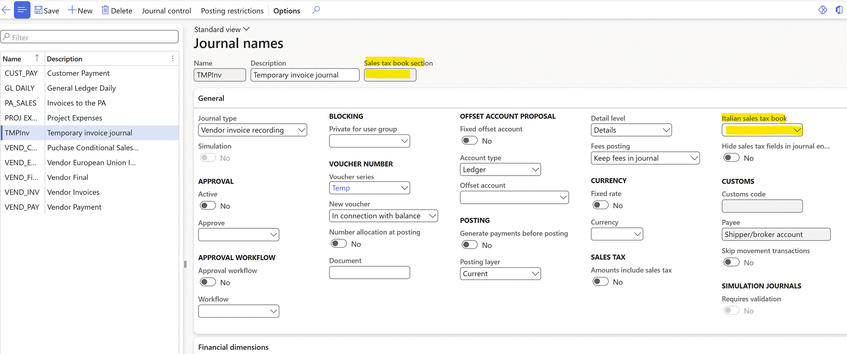
Task: Click the Sales tax book section field
Action: 390,75
